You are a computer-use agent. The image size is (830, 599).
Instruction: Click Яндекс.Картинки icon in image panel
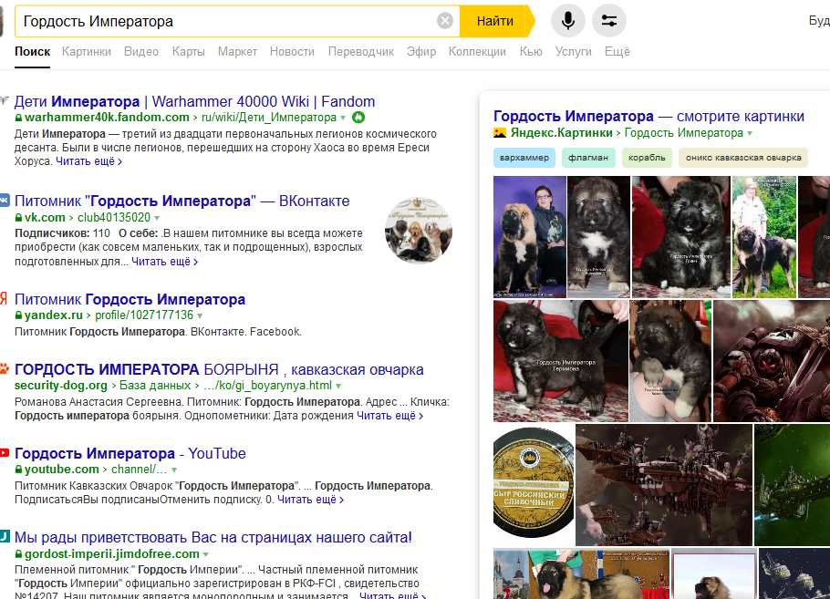[500, 133]
